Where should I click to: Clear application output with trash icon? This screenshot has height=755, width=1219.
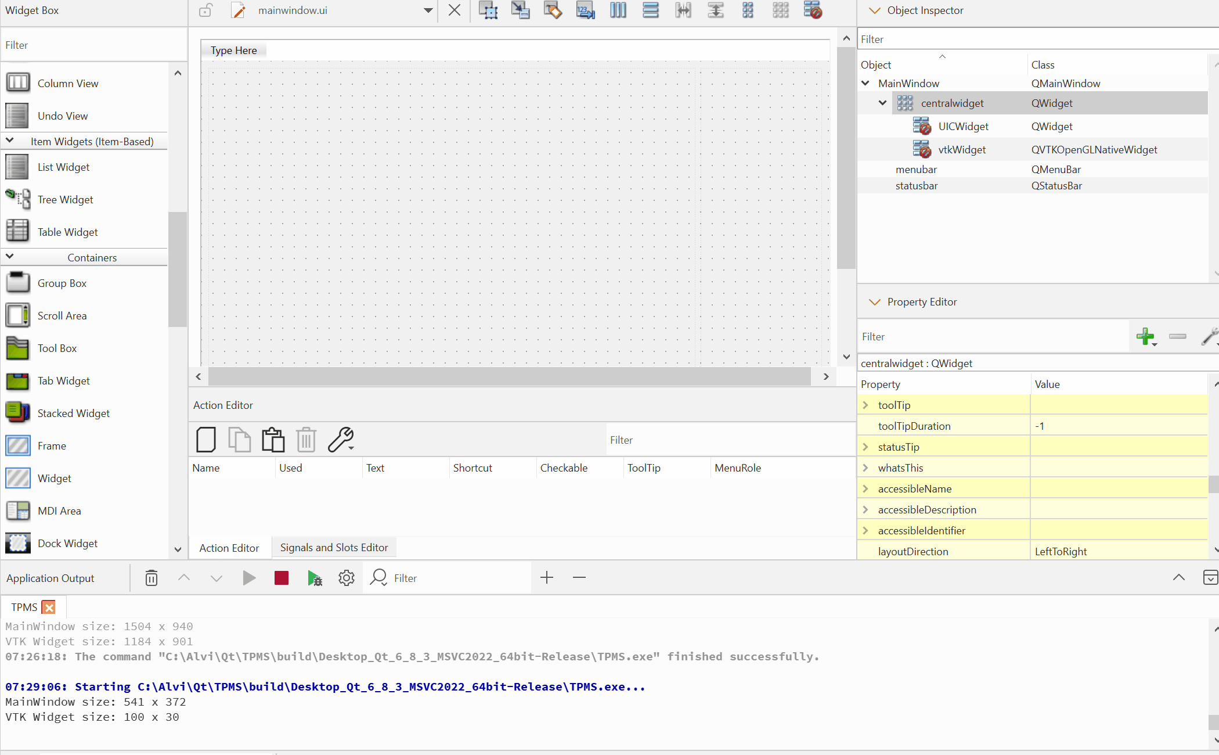click(x=151, y=578)
